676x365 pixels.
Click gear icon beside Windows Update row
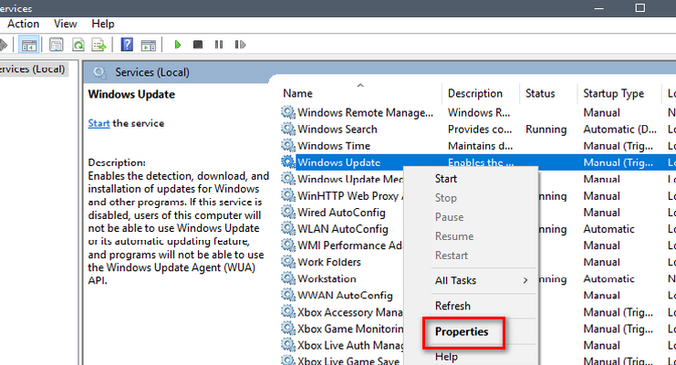pyautogui.click(x=288, y=162)
